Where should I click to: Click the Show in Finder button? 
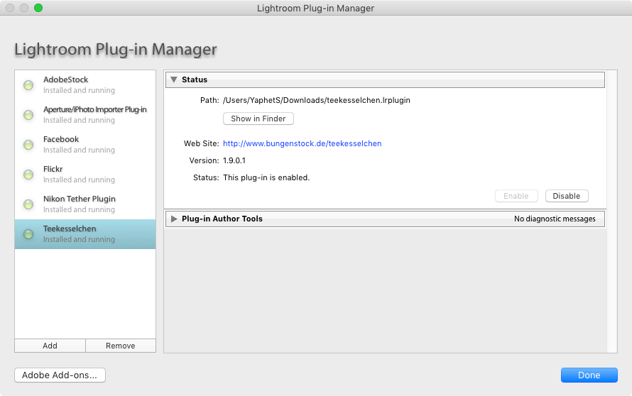point(258,119)
